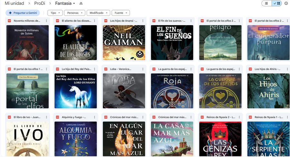Image resolution: width=290 pixels, height=157 pixels.
Task: Open the Lord Dunsany unicorn cover thumbnail
Action: point(76,91)
